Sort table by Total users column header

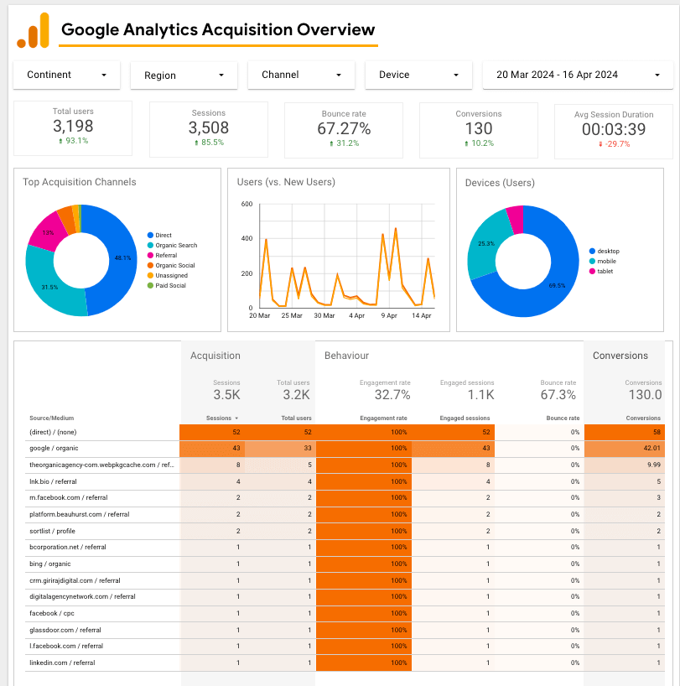[296, 418]
